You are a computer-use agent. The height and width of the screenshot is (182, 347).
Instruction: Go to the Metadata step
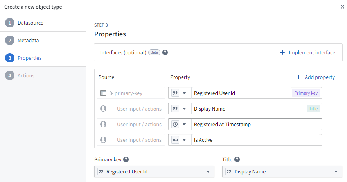point(28,40)
